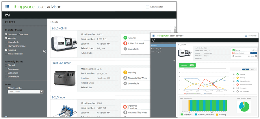Enable the Model Number filter checkbox
This screenshot has width=260, height=119.
click(x=6, y=88)
